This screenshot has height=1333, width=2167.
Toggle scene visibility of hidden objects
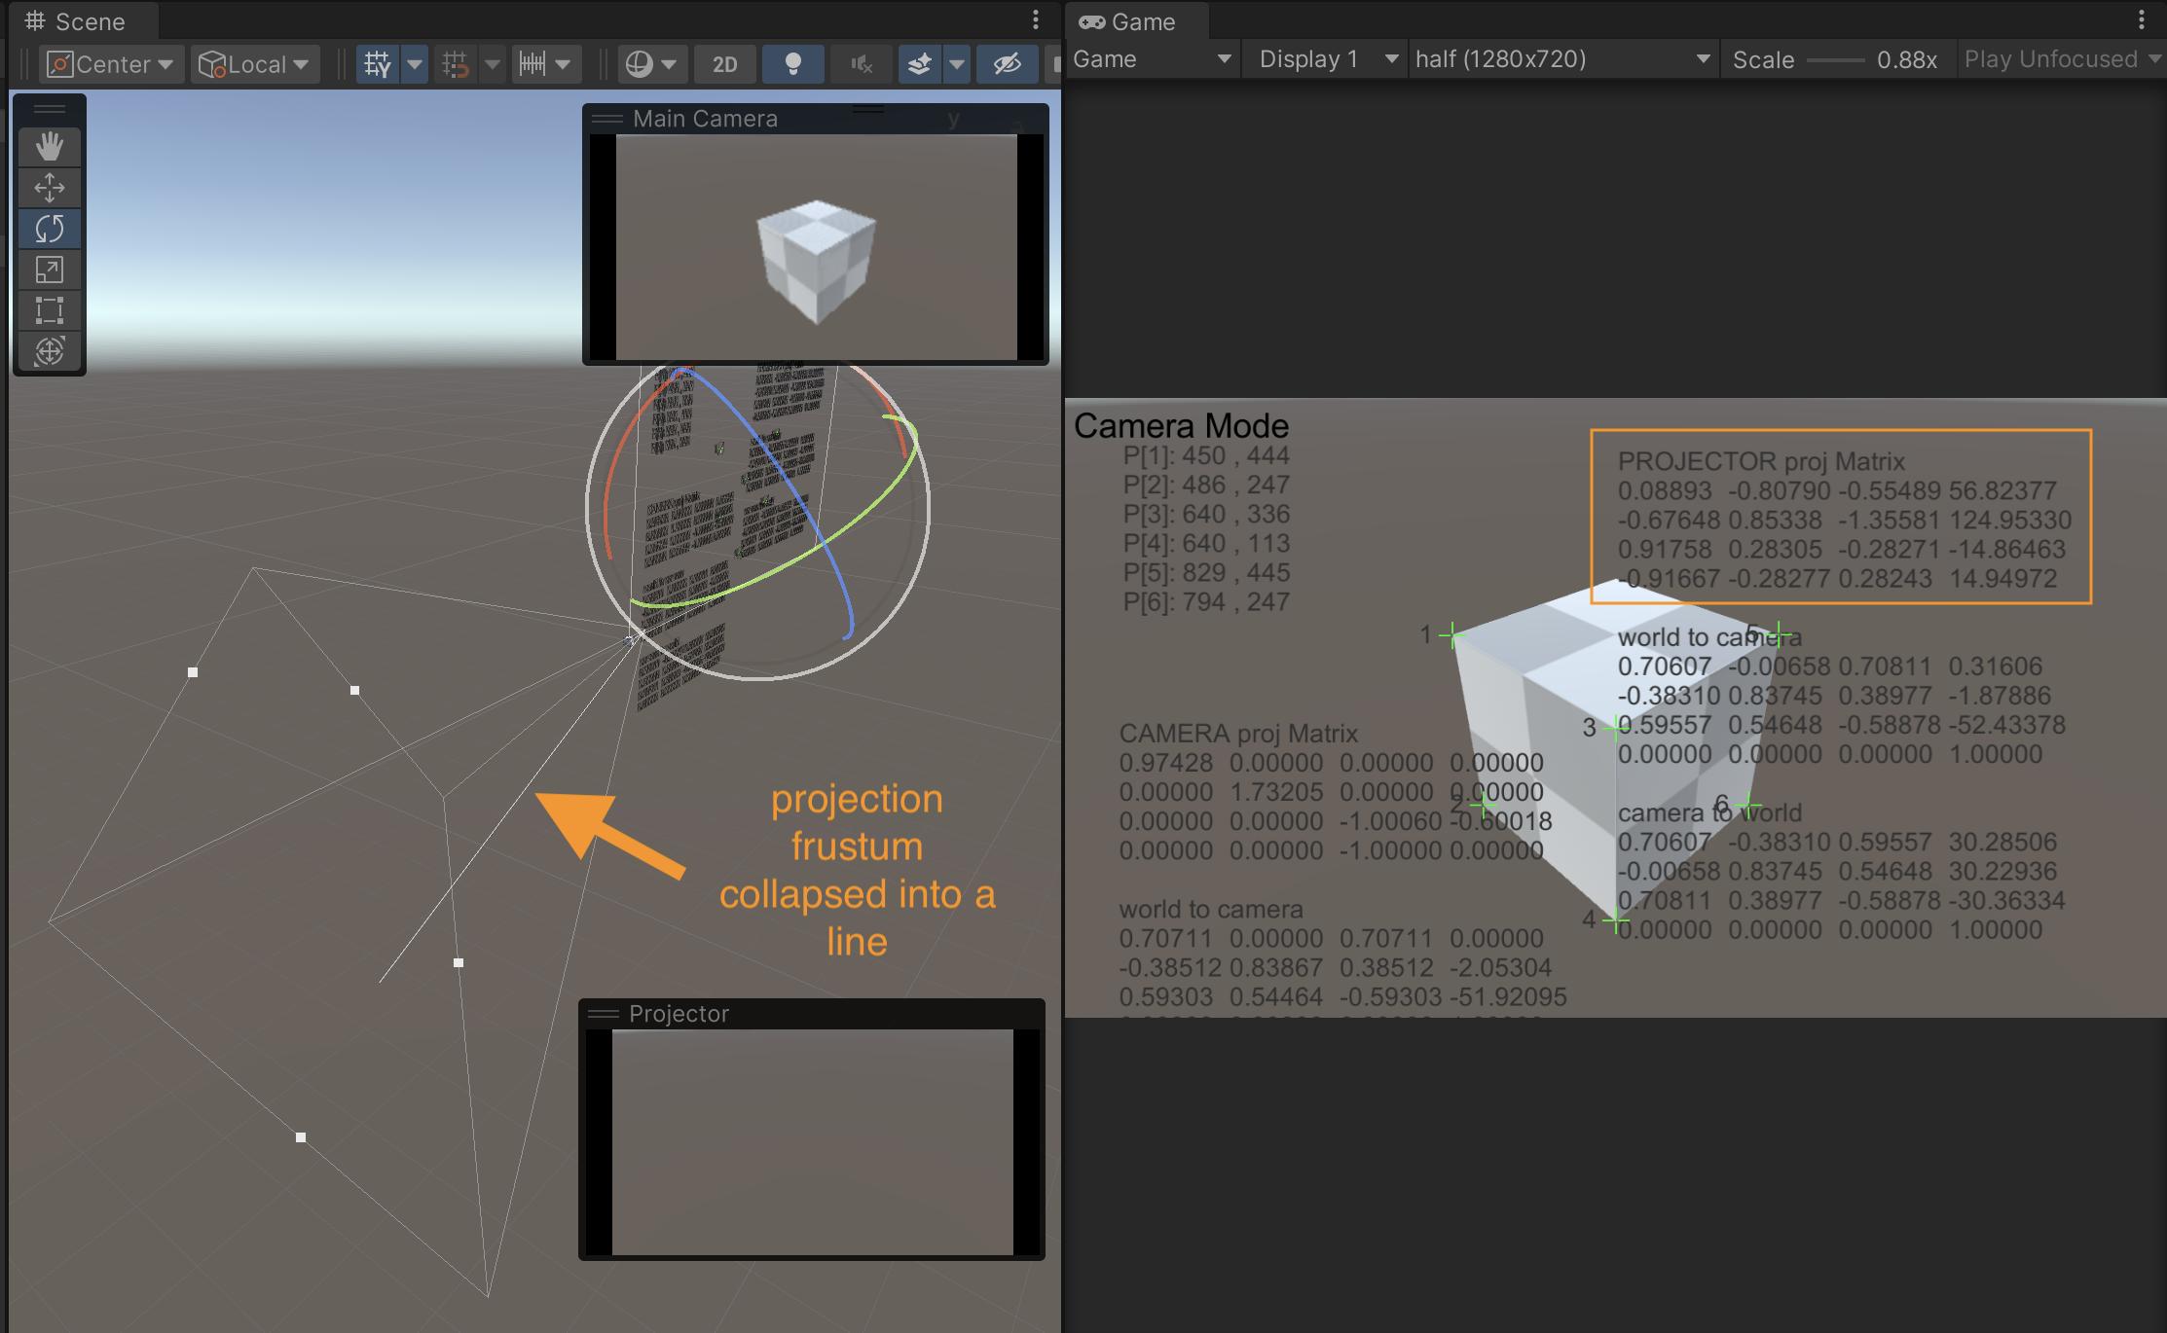click(x=1007, y=64)
